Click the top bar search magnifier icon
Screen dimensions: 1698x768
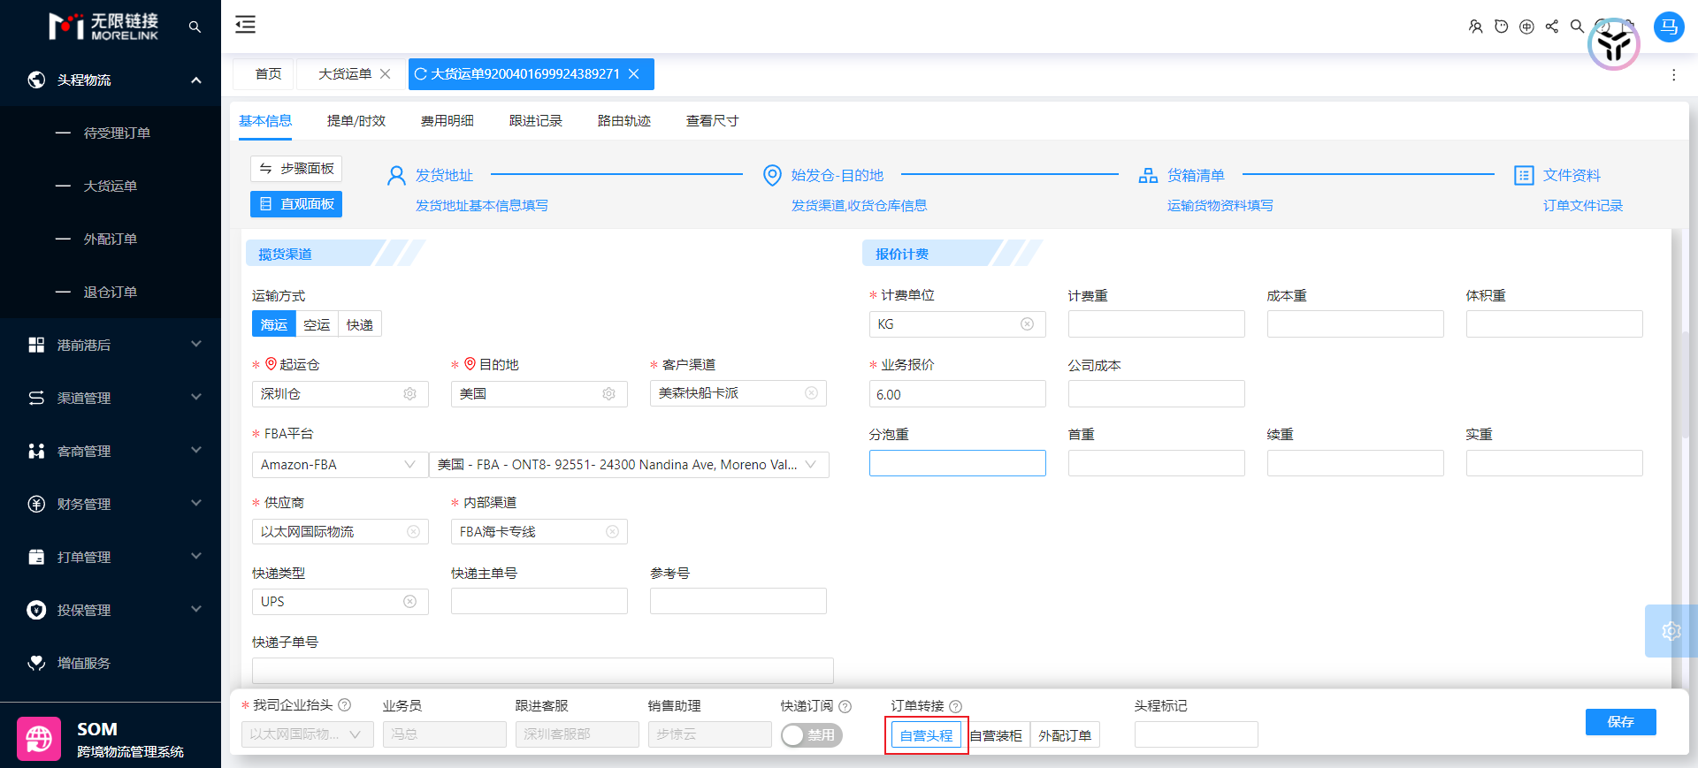(1577, 27)
